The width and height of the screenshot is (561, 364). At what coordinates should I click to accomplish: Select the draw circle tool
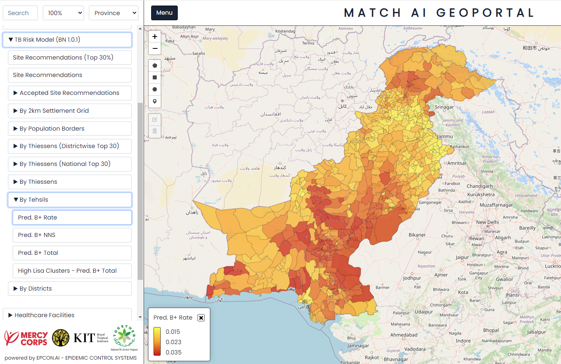pyautogui.click(x=155, y=89)
